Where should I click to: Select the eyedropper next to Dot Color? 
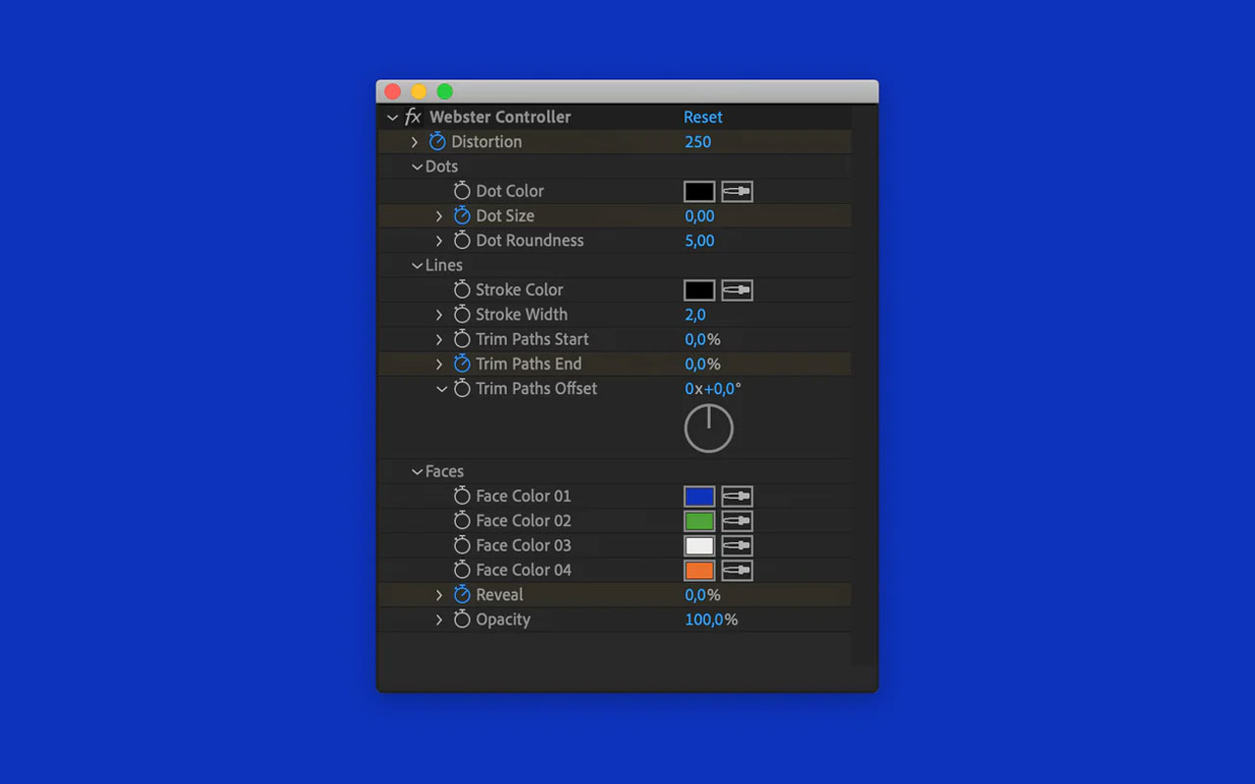(736, 191)
